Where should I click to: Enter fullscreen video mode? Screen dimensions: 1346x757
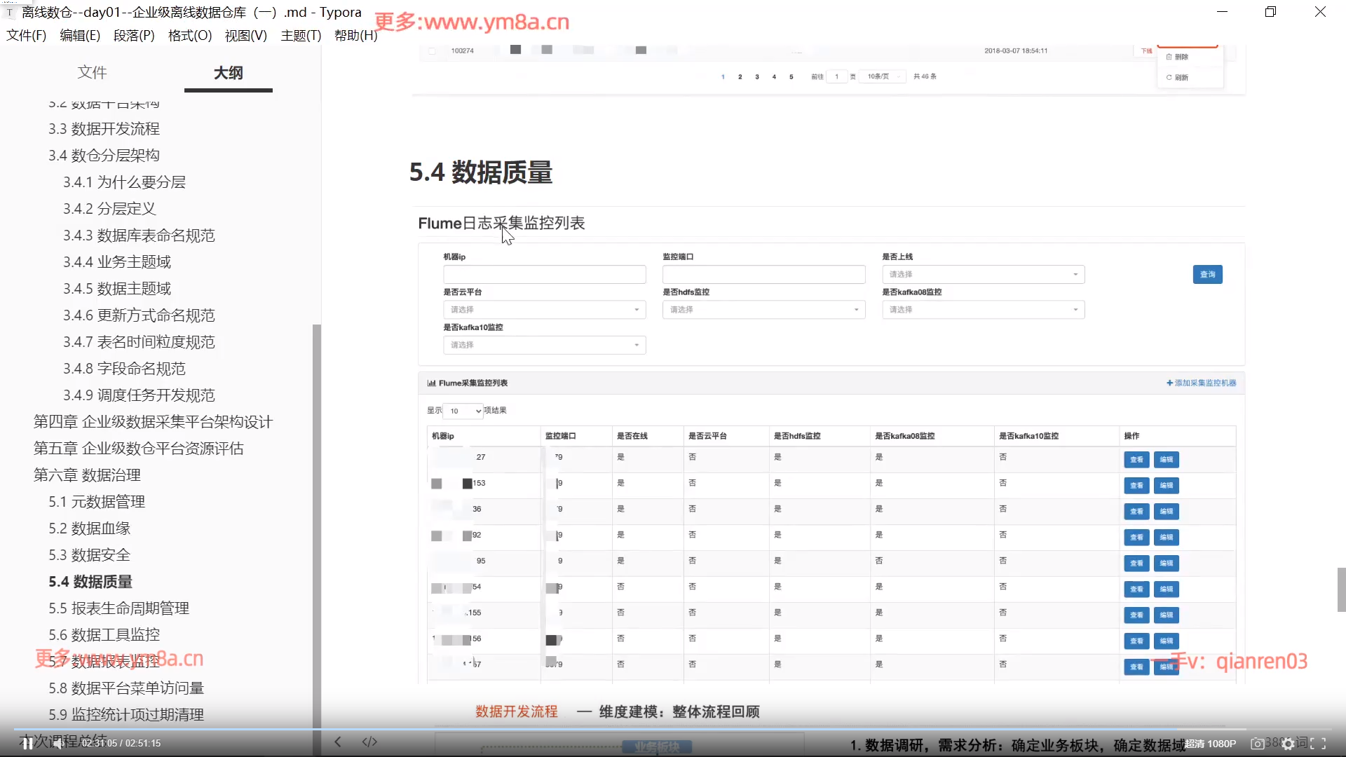coord(1318,744)
